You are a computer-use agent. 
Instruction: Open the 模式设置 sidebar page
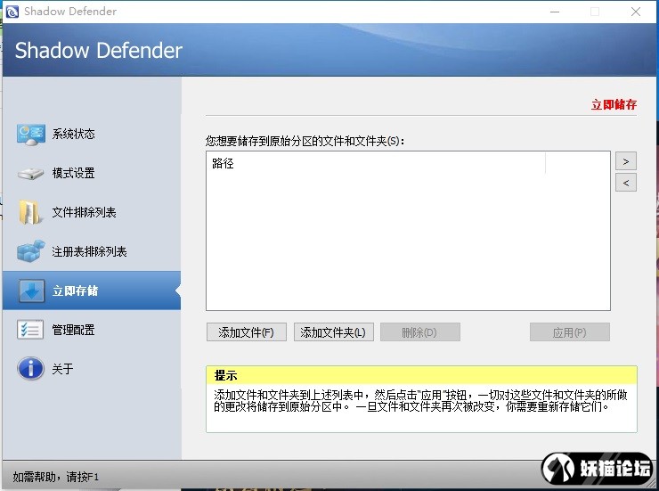click(x=92, y=173)
